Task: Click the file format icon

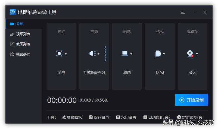Action: click(x=158, y=54)
